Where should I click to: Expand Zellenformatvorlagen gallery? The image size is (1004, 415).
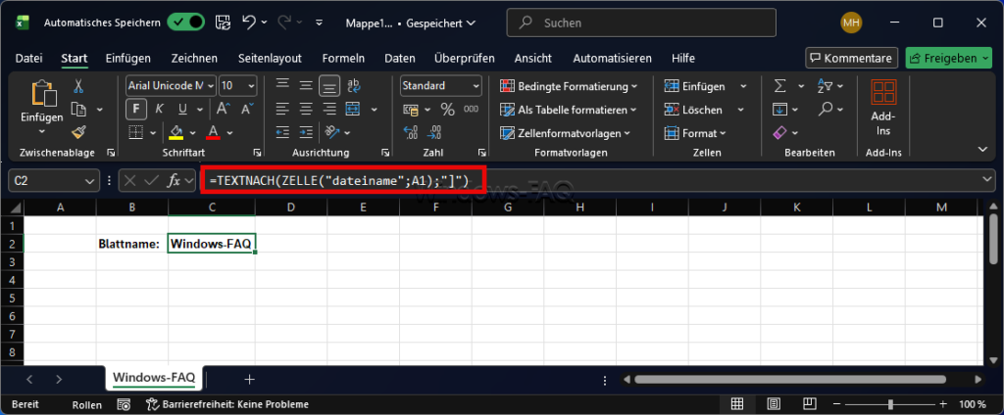point(565,133)
